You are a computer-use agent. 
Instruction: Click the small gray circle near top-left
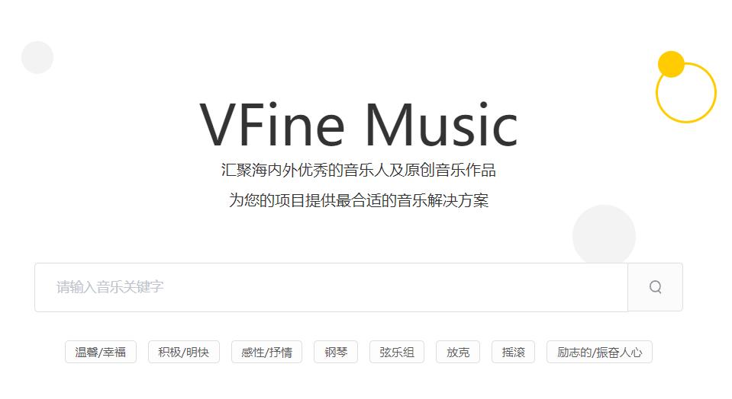click(x=37, y=57)
